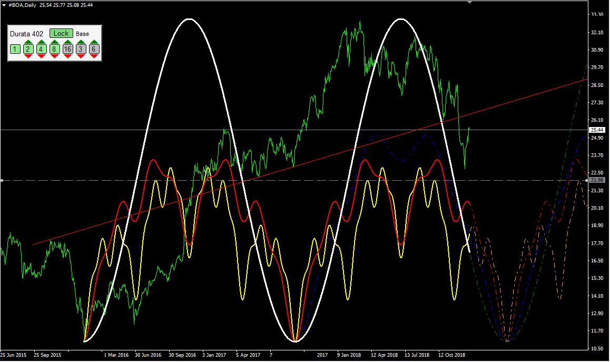Screen dimensions: 610x362
Task: Click the 25.44 current price label
Action: tap(597, 130)
